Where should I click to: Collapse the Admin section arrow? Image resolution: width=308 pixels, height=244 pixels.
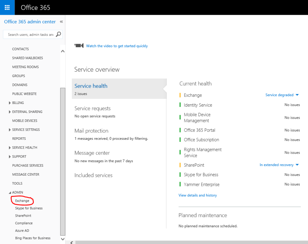tap(10, 193)
